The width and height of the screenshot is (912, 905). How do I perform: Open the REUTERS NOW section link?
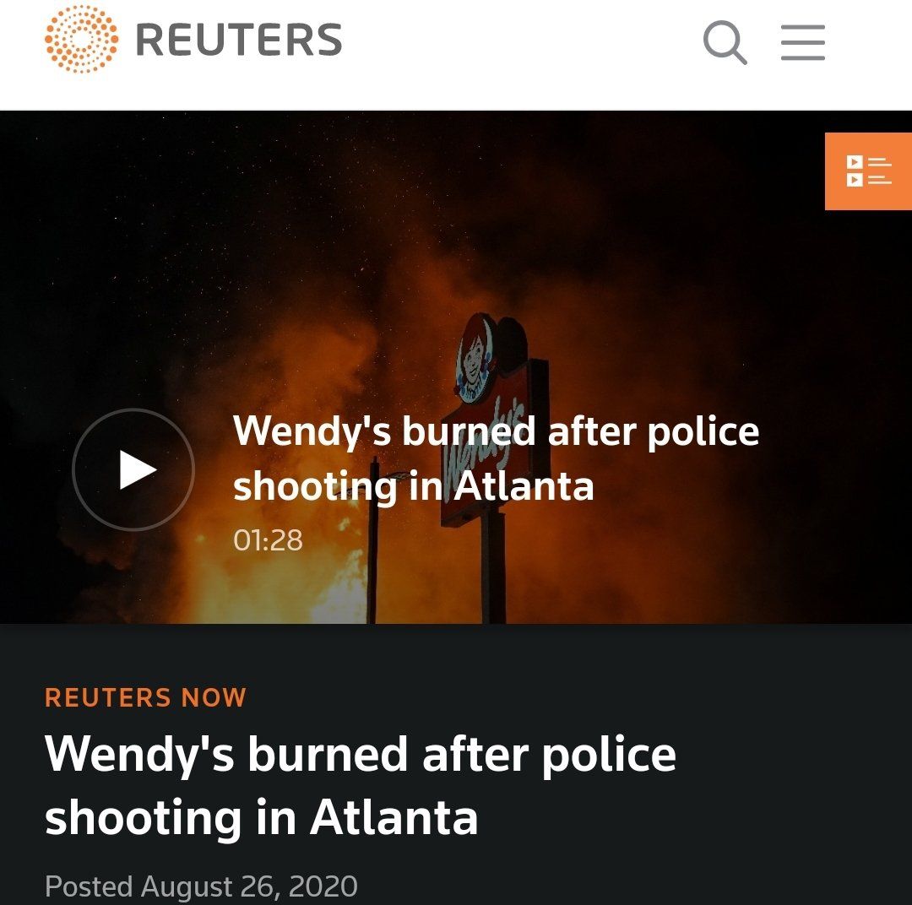[x=145, y=697]
